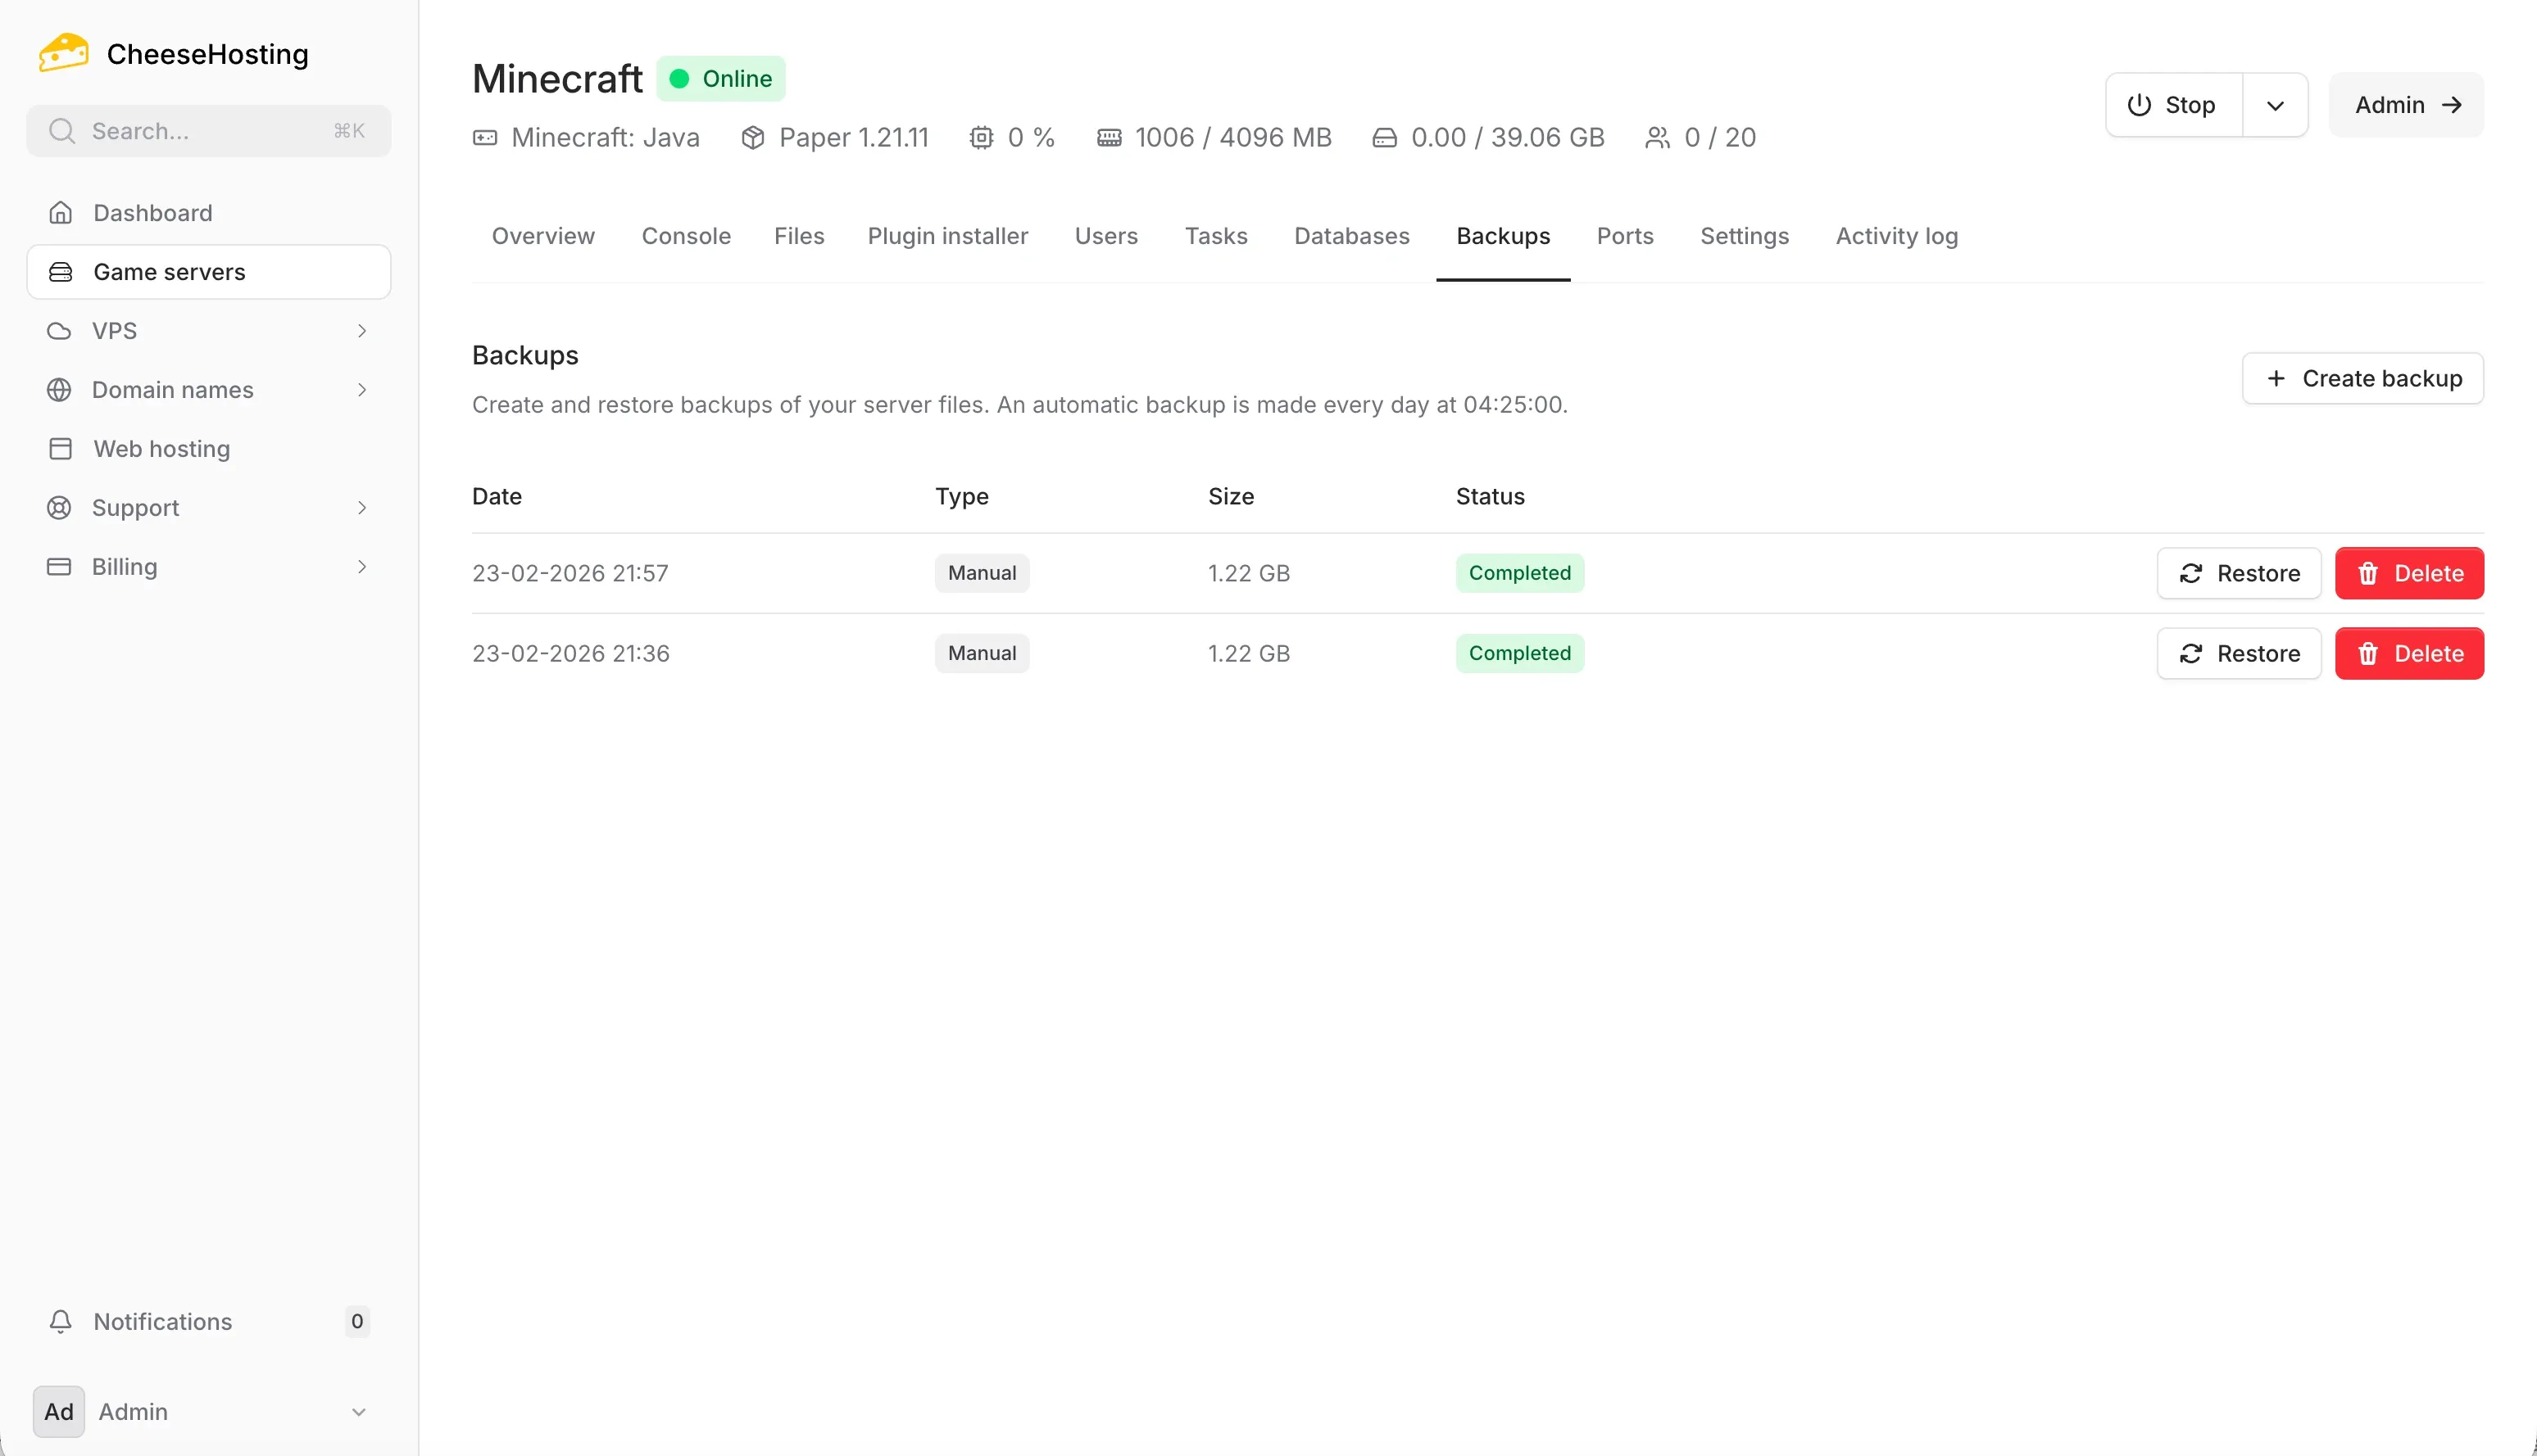Select the Web hosting icon
This screenshot has width=2537, height=1456.
(60, 448)
